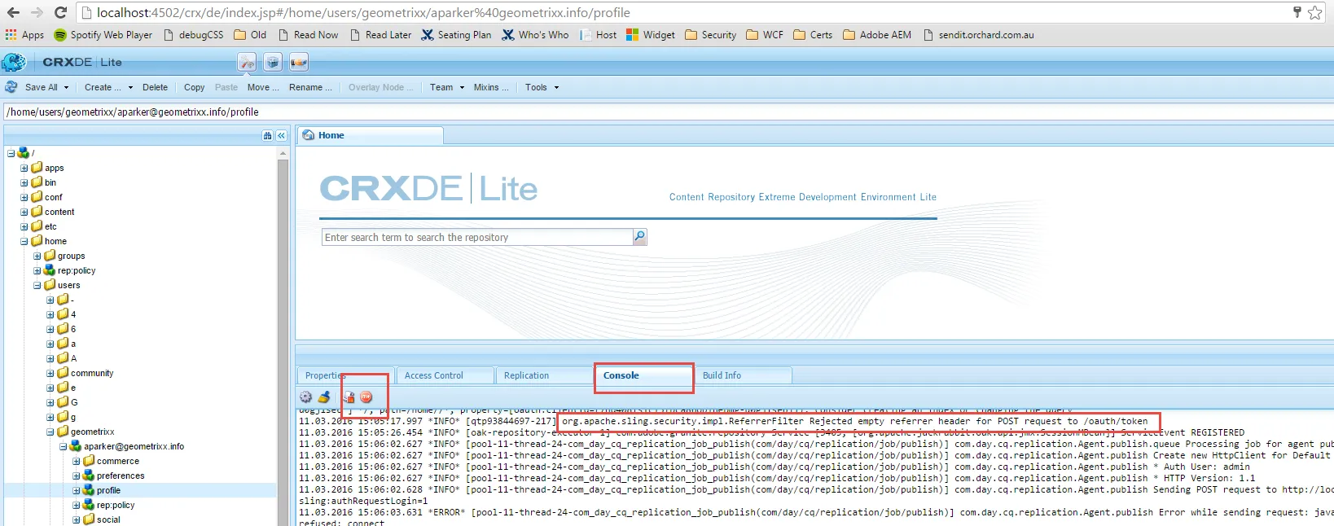Image resolution: width=1334 pixels, height=526 pixels.
Task: Click the Save All button
Action: pos(41,87)
